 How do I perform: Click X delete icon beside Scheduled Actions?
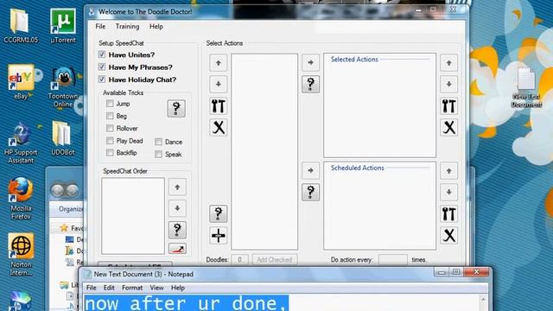pos(448,235)
